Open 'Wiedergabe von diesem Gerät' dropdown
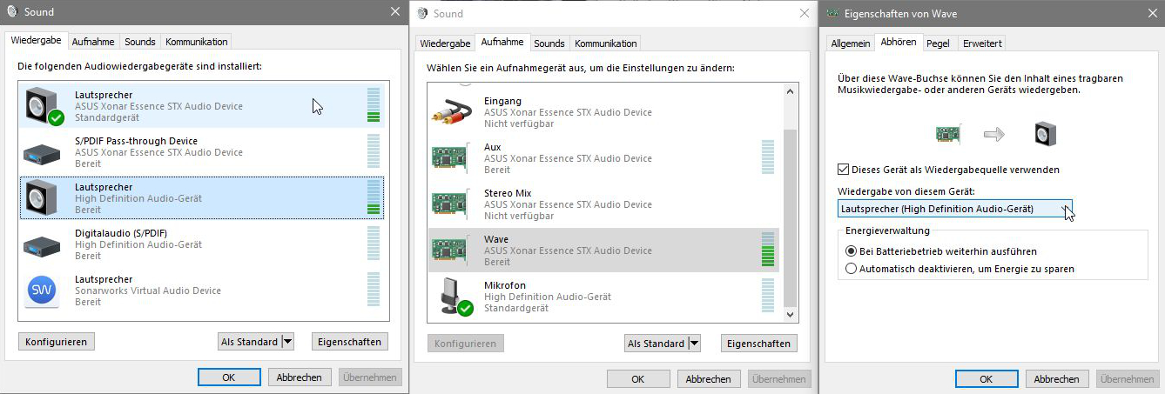Screen dimensions: 1165x394 pos(955,209)
